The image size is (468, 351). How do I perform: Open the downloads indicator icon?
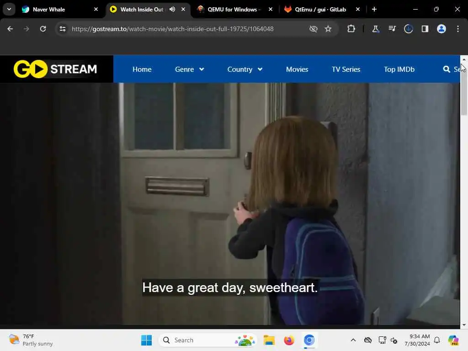click(408, 29)
